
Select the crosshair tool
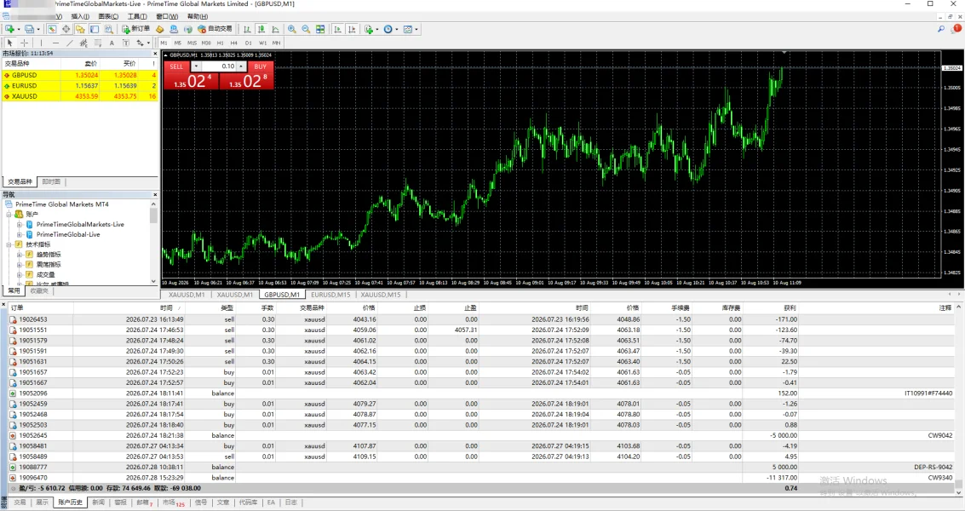25,43
